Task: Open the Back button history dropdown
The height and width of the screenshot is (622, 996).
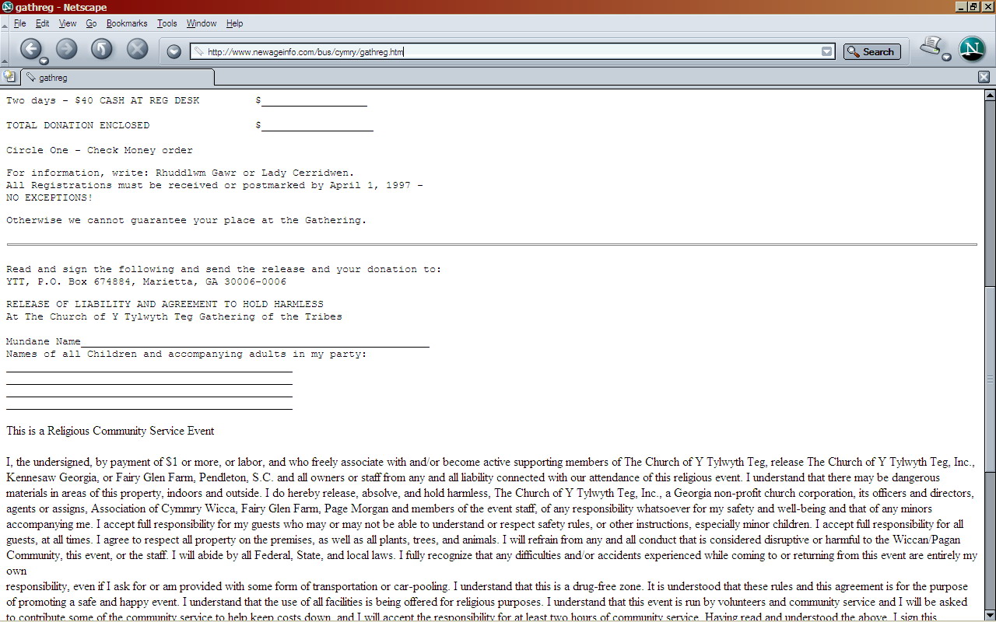Action: pos(44,61)
